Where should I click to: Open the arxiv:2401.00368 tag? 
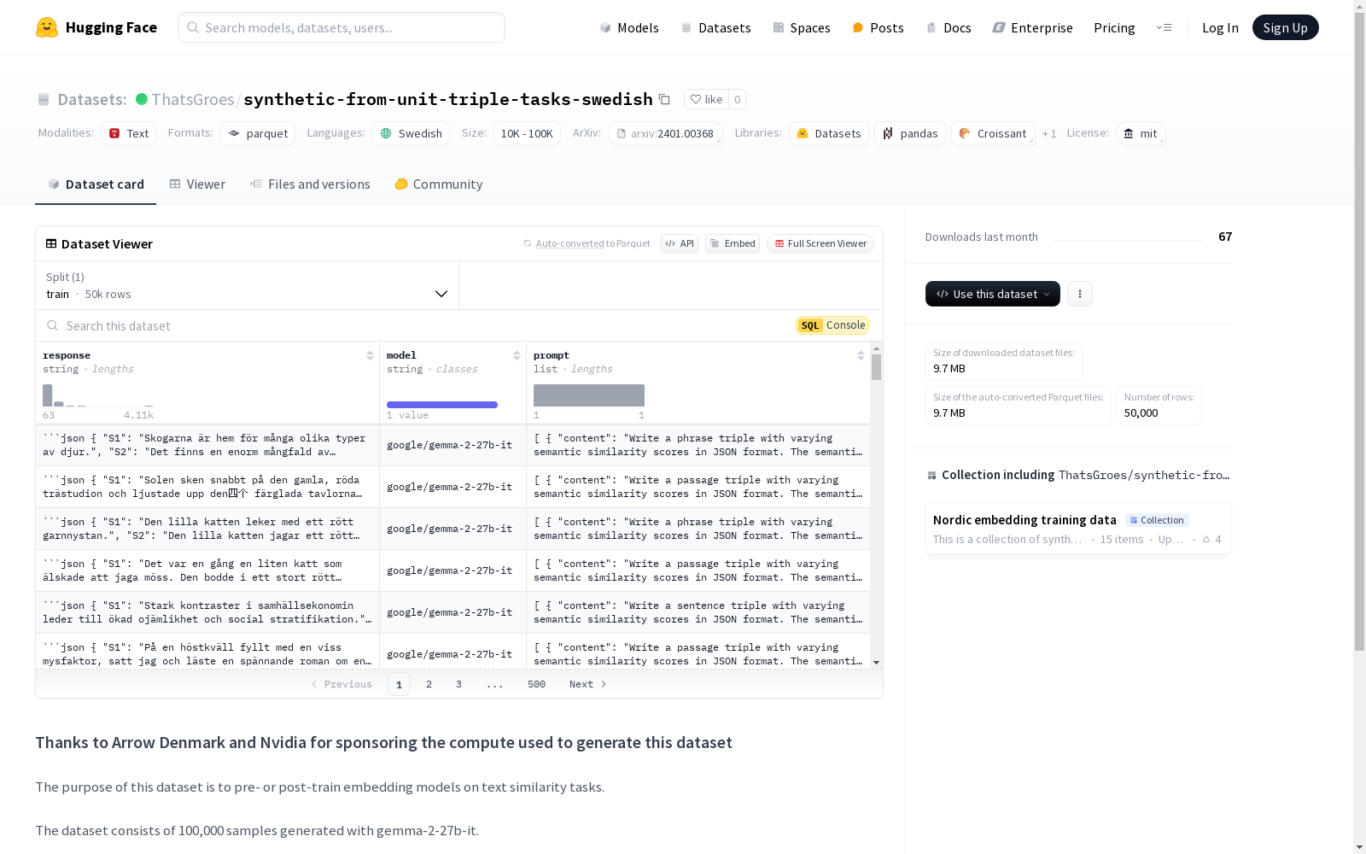[665, 133]
